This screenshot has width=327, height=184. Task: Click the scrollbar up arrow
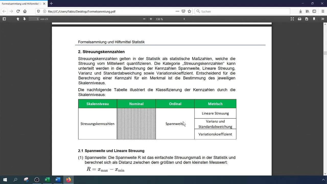325,24
